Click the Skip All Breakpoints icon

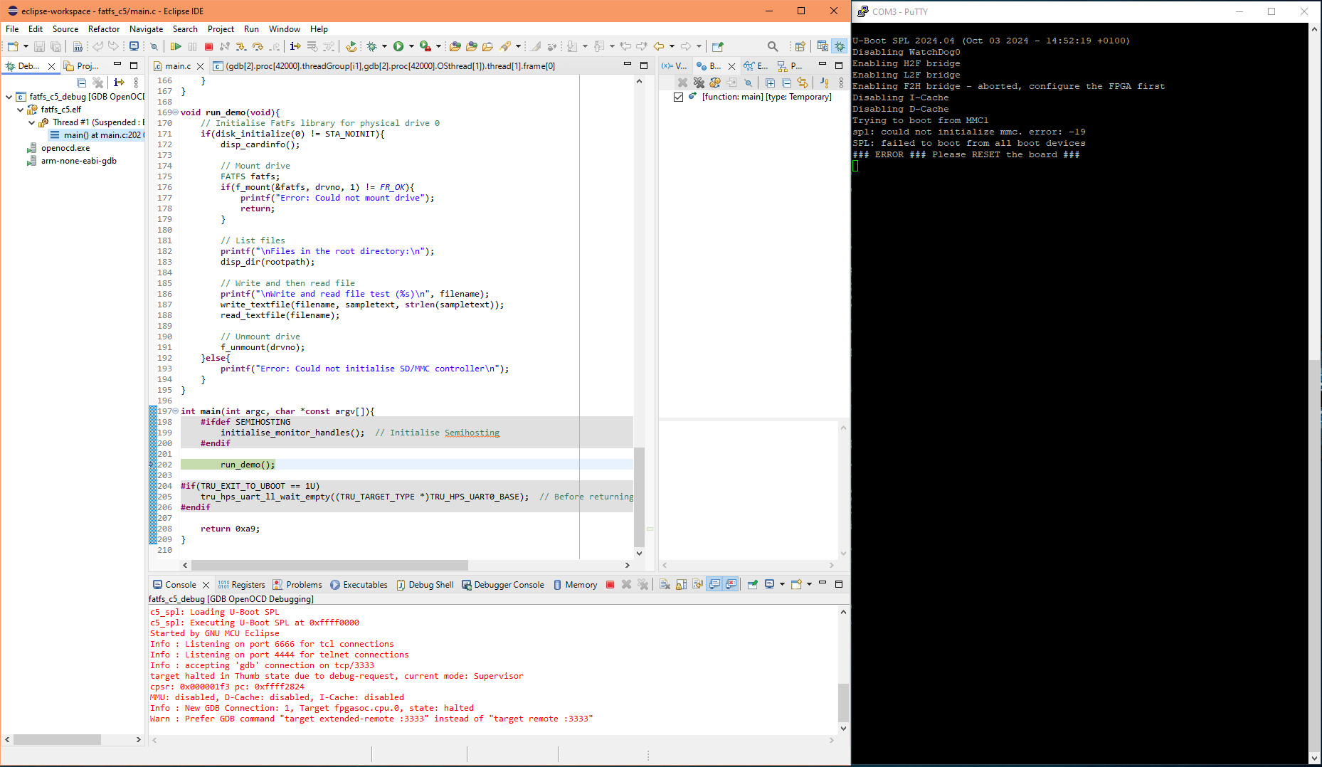tap(749, 83)
